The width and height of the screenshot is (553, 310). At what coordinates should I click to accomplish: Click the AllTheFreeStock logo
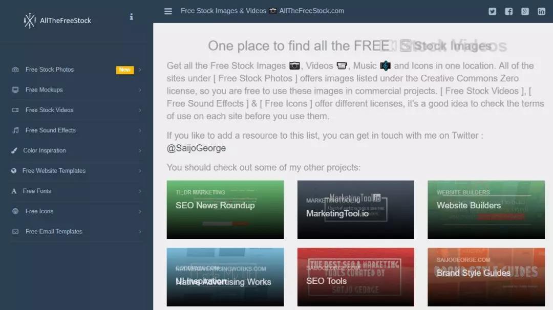tap(57, 20)
